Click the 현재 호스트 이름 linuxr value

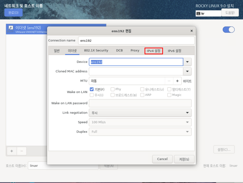click(233, 166)
